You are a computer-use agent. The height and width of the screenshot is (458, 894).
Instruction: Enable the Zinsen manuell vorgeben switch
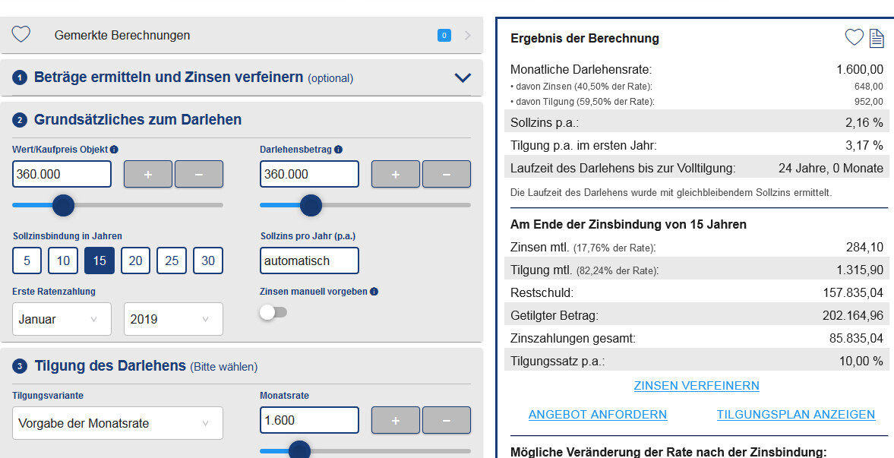[x=273, y=312]
